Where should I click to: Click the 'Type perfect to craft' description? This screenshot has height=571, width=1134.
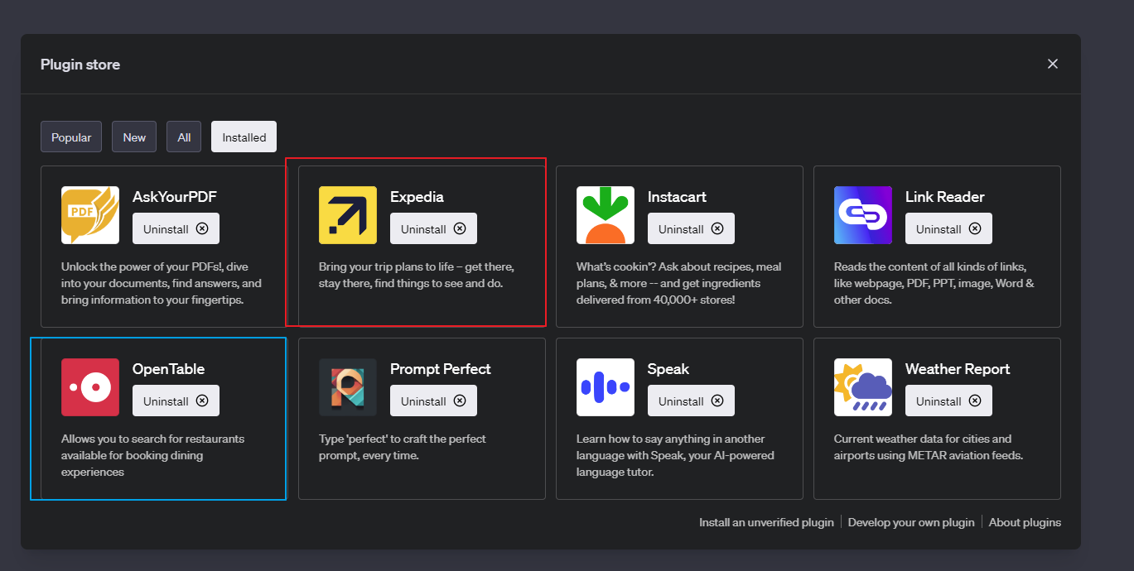click(x=403, y=447)
